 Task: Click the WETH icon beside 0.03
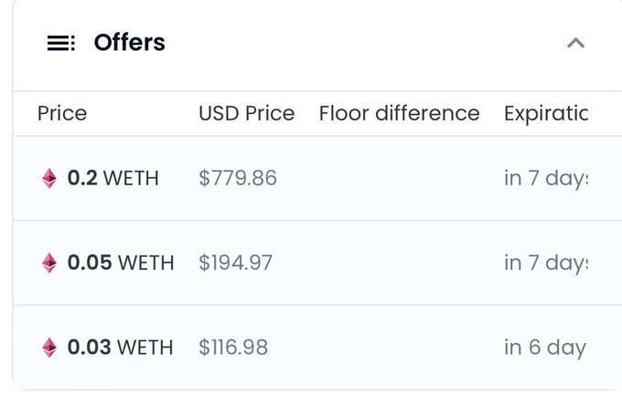[x=49, y=348]
